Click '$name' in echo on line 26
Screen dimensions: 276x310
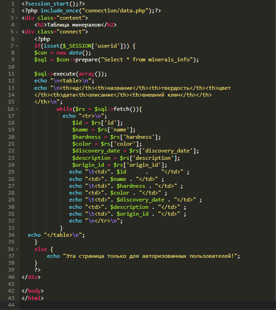pyautogui.click(x=118, y=179)
